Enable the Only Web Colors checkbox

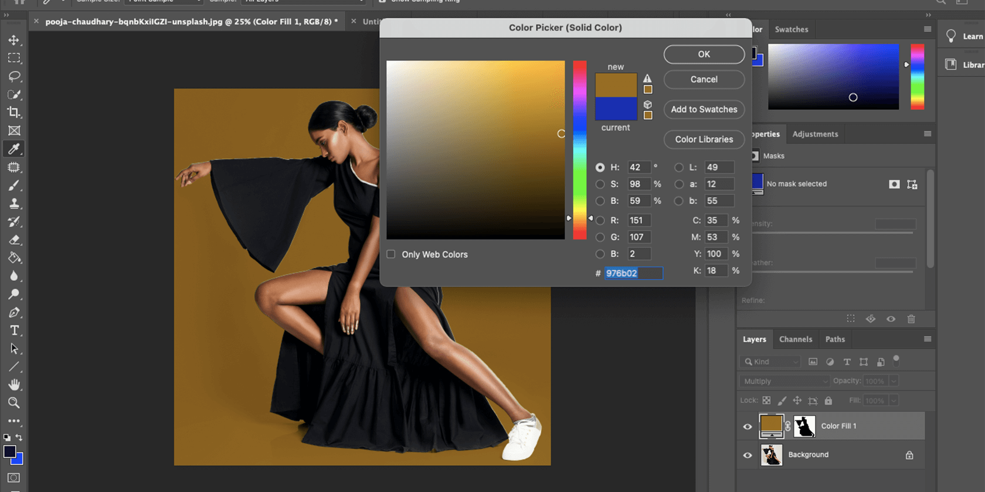pos(391,254)
